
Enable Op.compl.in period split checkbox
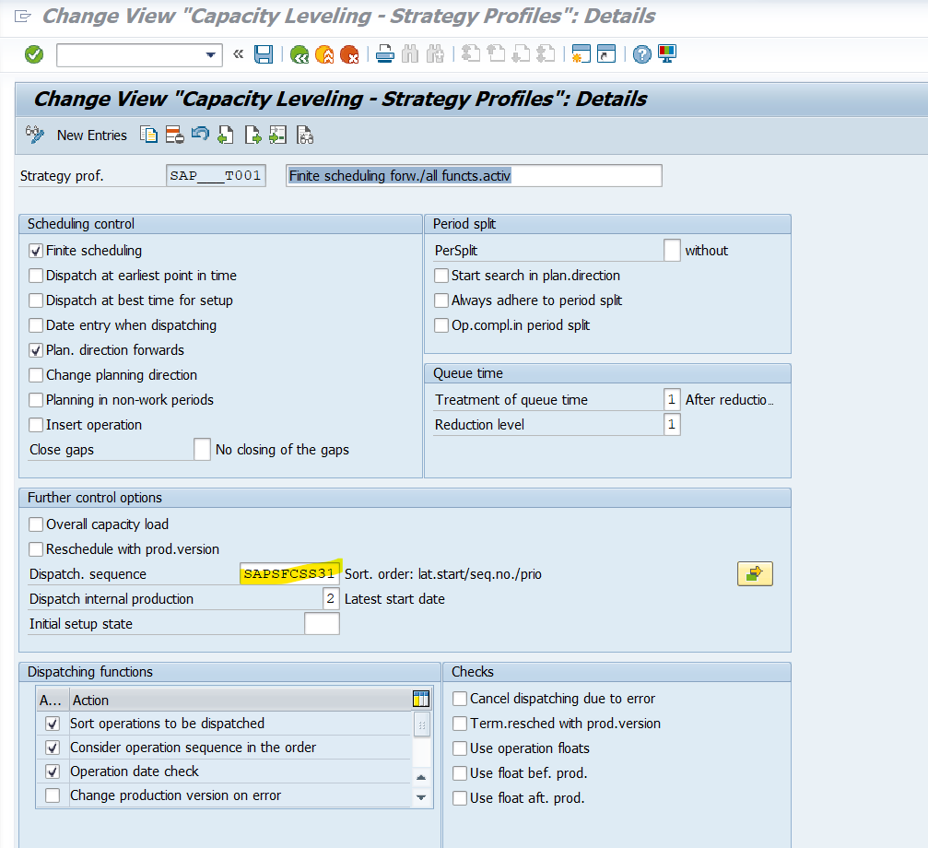pyautogui.click(x=441, y=325)
